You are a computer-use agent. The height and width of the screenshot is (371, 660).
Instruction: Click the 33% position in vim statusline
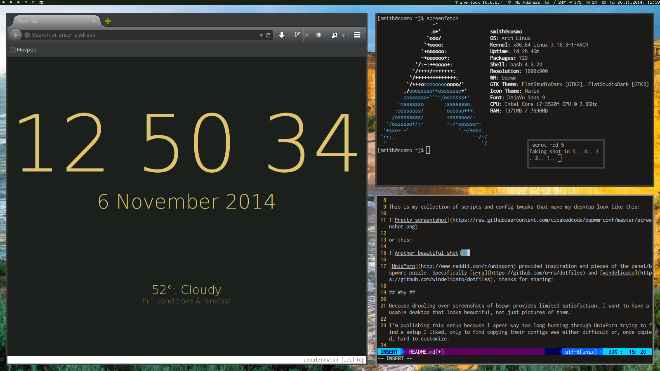pyautogui.click(x=613, y=352)
